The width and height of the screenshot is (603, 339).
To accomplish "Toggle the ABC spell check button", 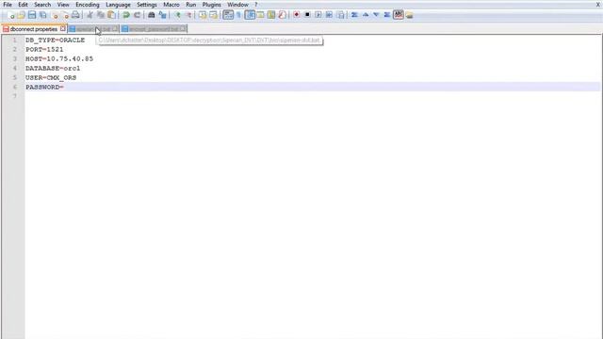I will click(x=399, y=15).
